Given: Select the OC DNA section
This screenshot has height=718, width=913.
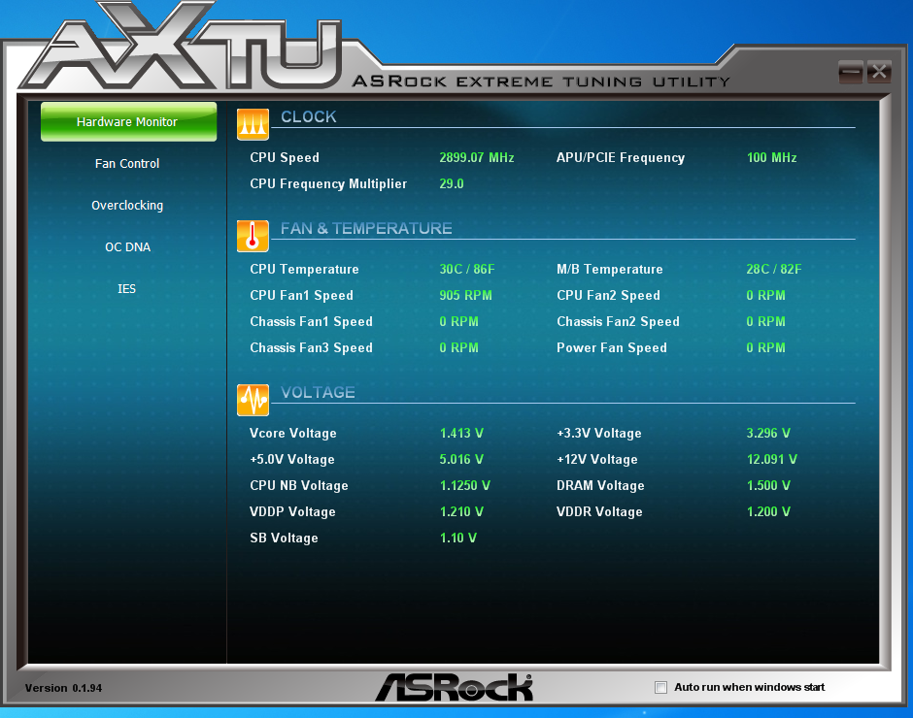Looking at the screenshot, I should (x=127, y=247).
